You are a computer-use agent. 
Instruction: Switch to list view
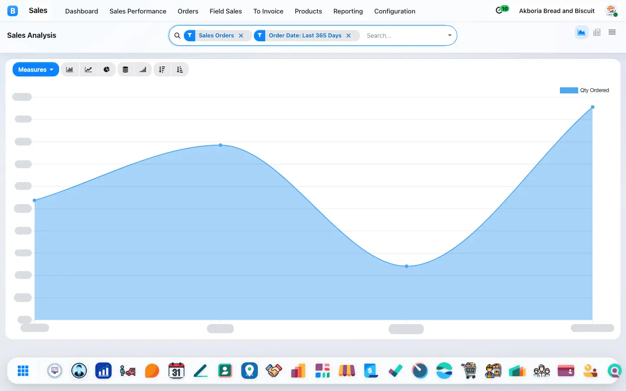tap(612, 32)
